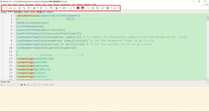Click the editor scrollbar up arrow
This screenshot has height=112, width=209.
coord(208,15)
